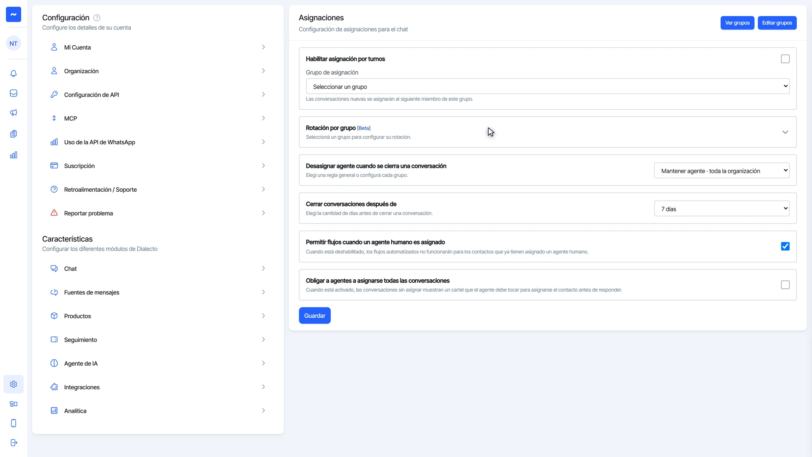
Task: Click the help question mark beside Configuración
Action: click(x=97, y=18)
